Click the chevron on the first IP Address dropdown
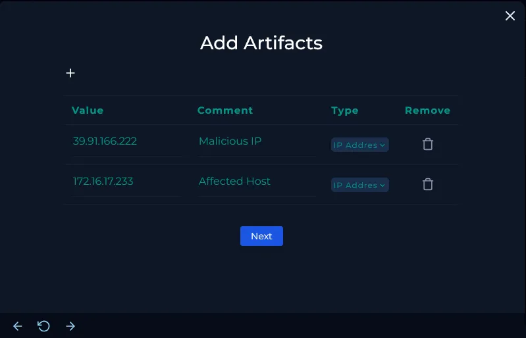 point(382,145)
